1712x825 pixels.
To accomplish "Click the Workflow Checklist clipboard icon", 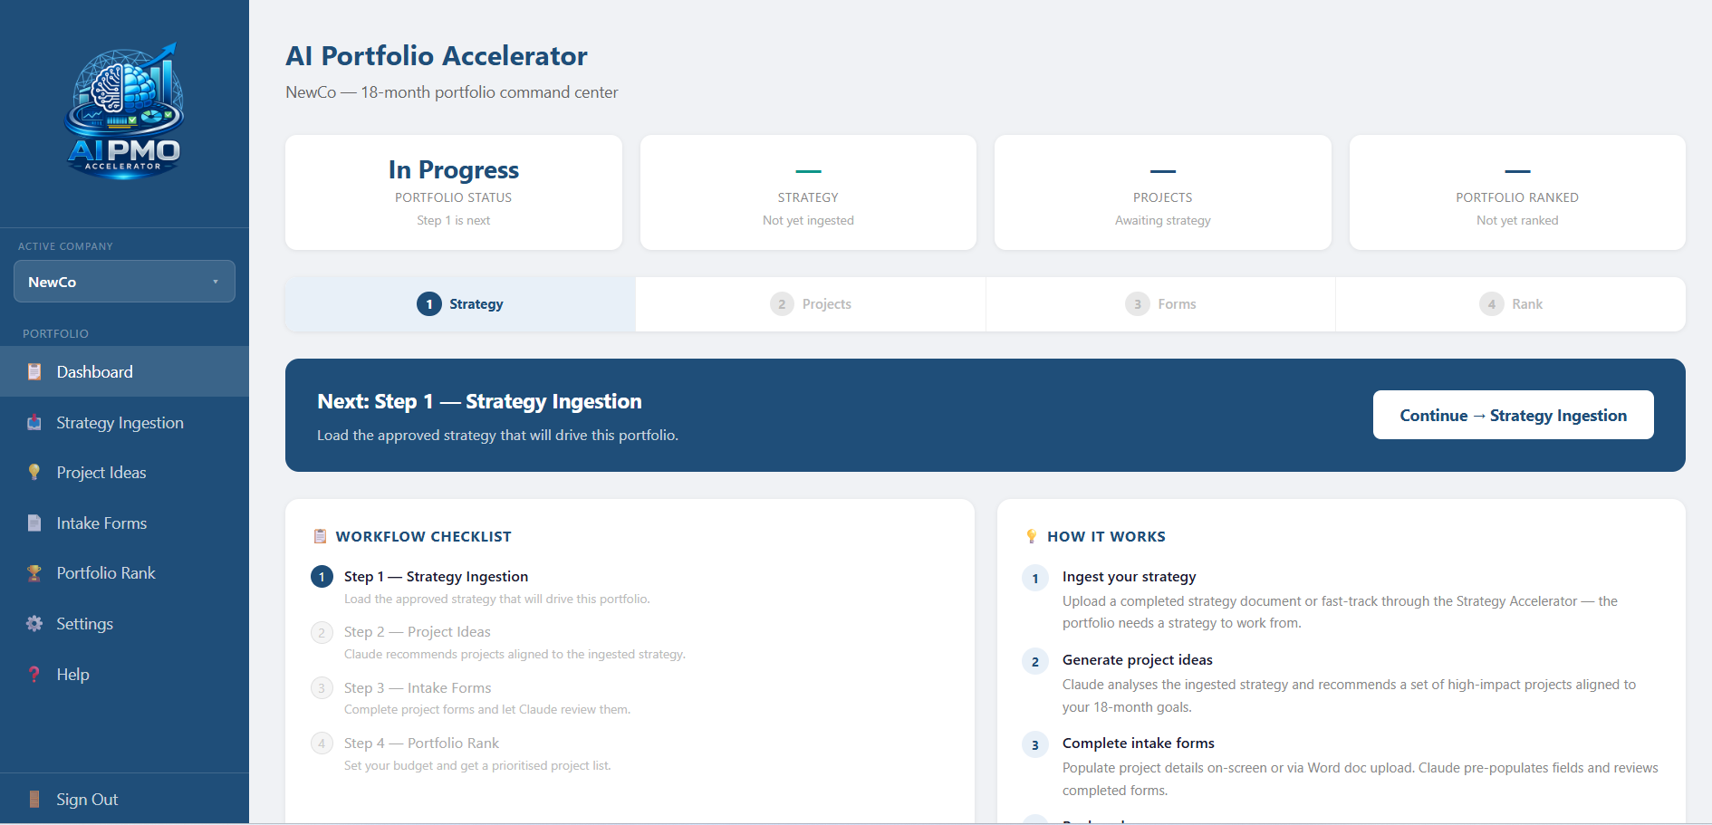I will (321, 535).
